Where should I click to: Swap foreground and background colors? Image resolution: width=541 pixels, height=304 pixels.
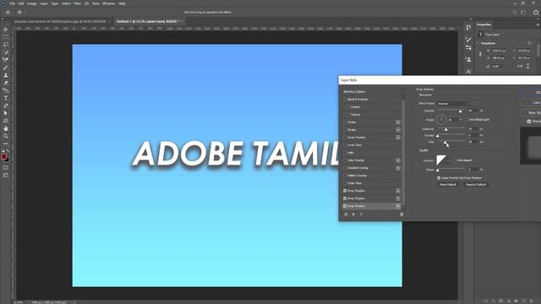(x=8, y=151)
